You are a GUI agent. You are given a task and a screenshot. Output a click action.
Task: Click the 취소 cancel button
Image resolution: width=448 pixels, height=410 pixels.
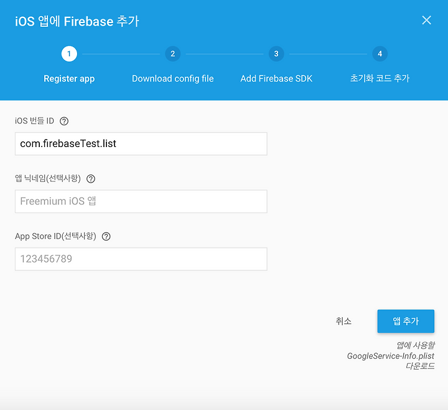click(x=343, y=321)
